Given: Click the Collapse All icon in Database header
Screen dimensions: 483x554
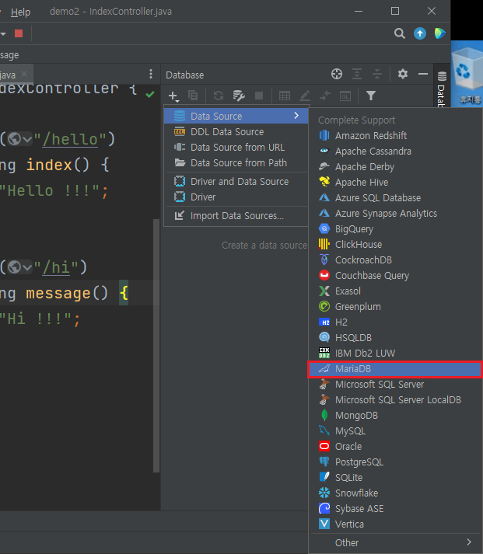Looking at the screenshot, I should point(377,74).
